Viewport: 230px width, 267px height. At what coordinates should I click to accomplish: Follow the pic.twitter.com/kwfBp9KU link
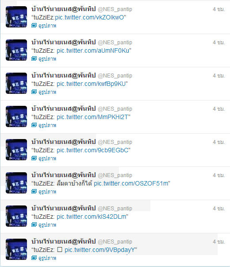pyautogui.click(x=91, y=84)
